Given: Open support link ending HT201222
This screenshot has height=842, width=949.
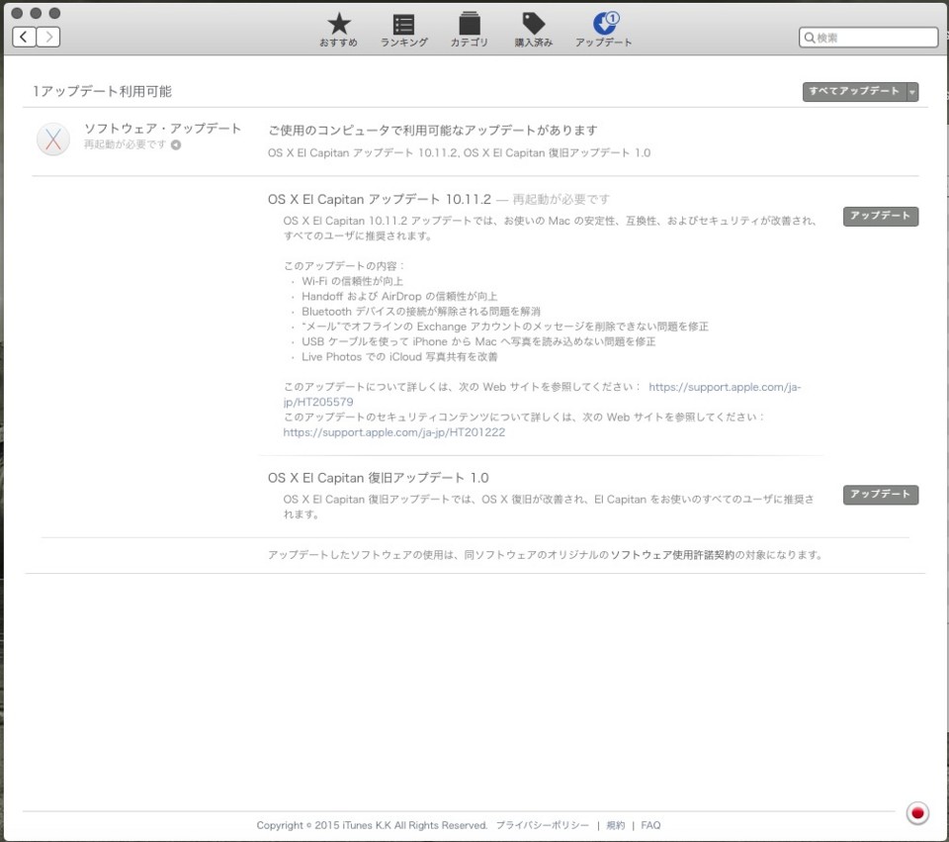Looking at the screenshot, I should point(394,432).
